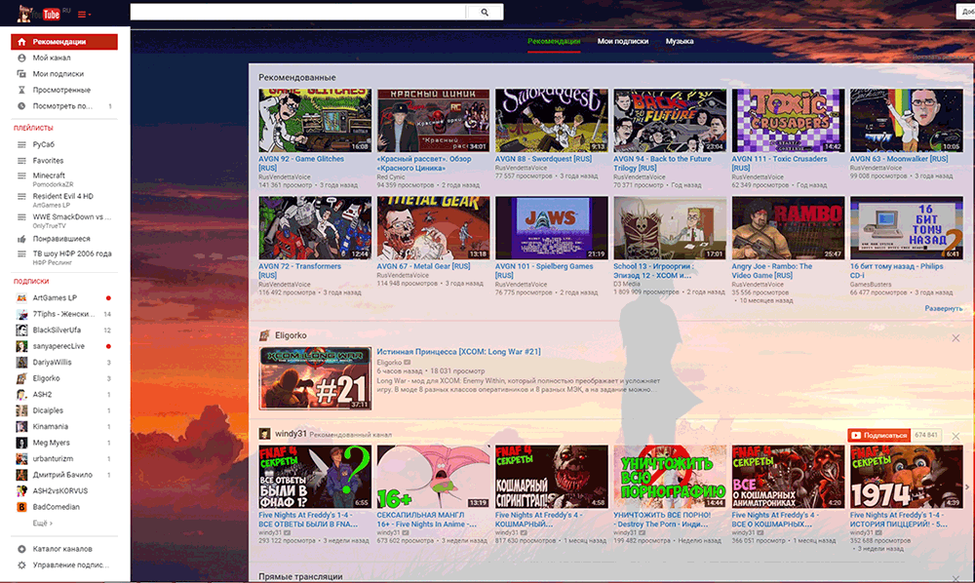Viewport: 975px width, 583px height.
Task: Open the windy31 channel header link
Action: click(291, 434)
